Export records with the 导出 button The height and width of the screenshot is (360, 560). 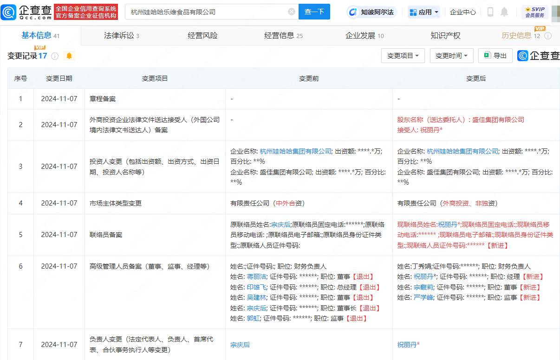pyautogui.click(x=495, y=56)
